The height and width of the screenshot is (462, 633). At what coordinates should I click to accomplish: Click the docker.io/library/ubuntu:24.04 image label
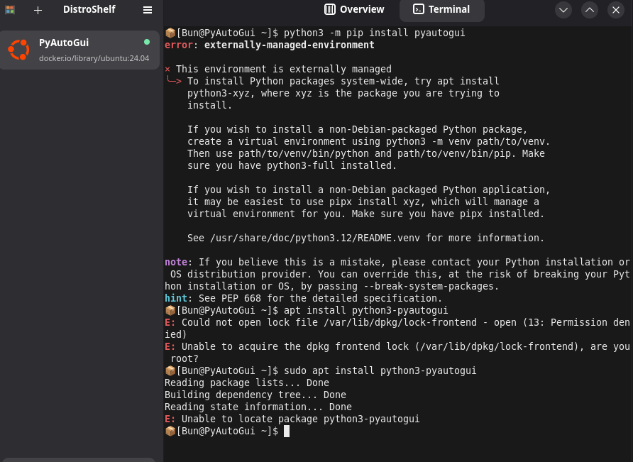point(94,58)
